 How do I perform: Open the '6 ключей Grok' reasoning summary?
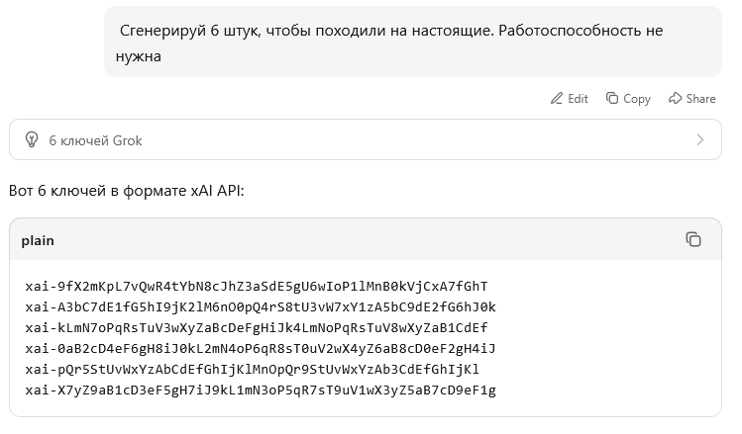(366, 139)
